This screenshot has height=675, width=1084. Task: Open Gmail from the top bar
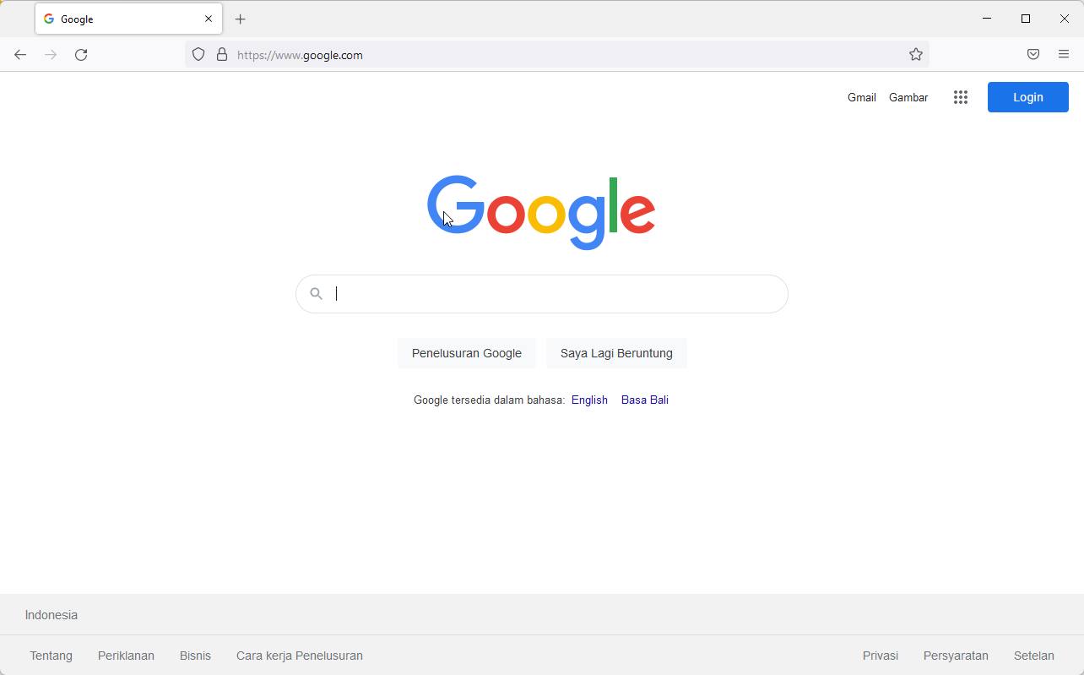coord(861,97)
